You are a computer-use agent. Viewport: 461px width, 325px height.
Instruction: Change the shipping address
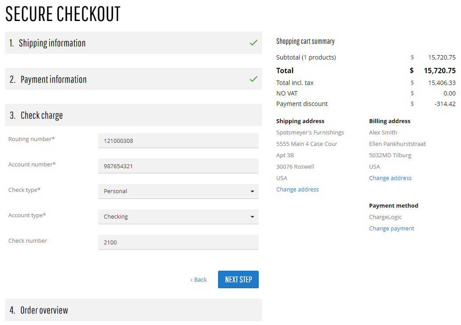pos(298,189)
